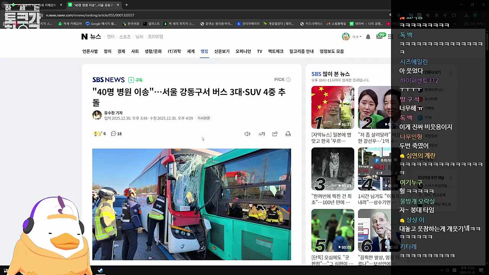Open the [자막뉴스] 일본에 빵 headline

tap(332, 138)
